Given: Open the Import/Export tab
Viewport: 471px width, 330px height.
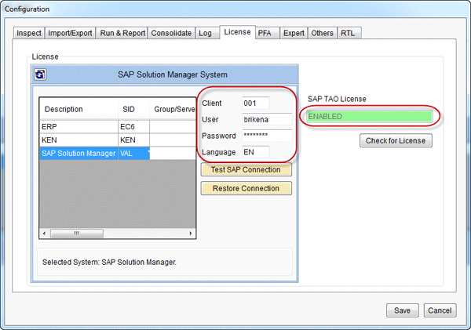Looking at the screenshot, I should click(x=70, y=34).
